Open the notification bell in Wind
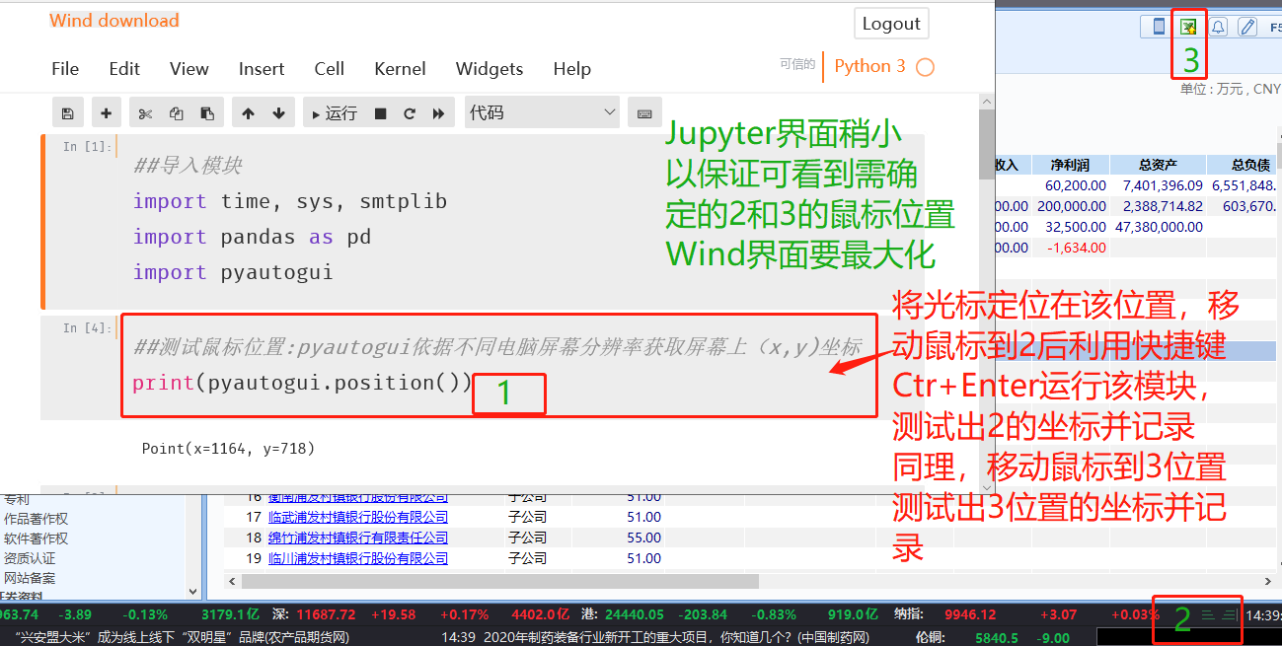Screen dimensions: 1282x646 click(x=1219, y=27)
